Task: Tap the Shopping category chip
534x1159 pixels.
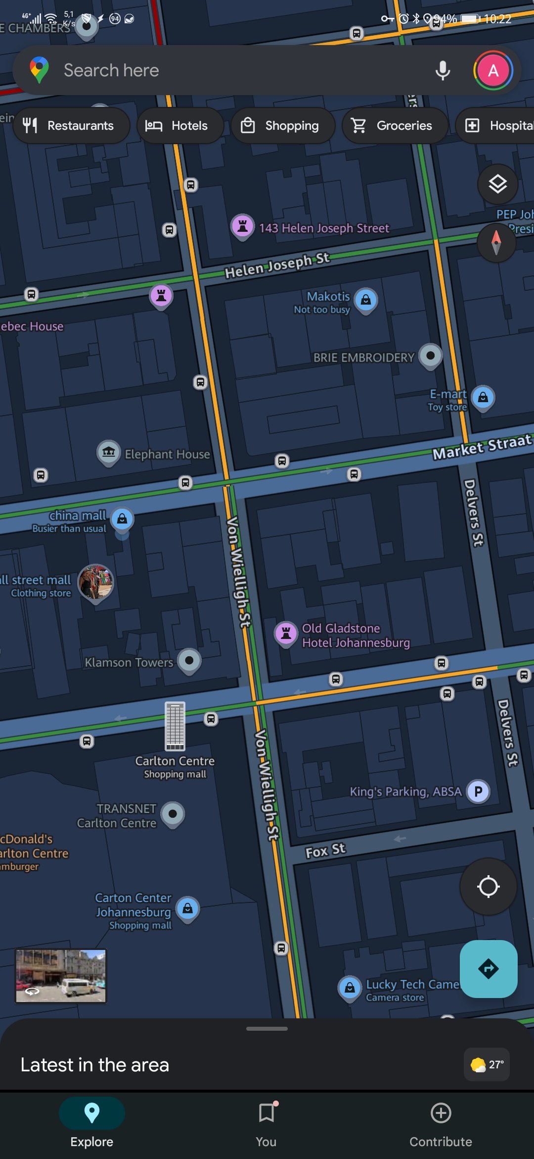Action: click(283, 126)
